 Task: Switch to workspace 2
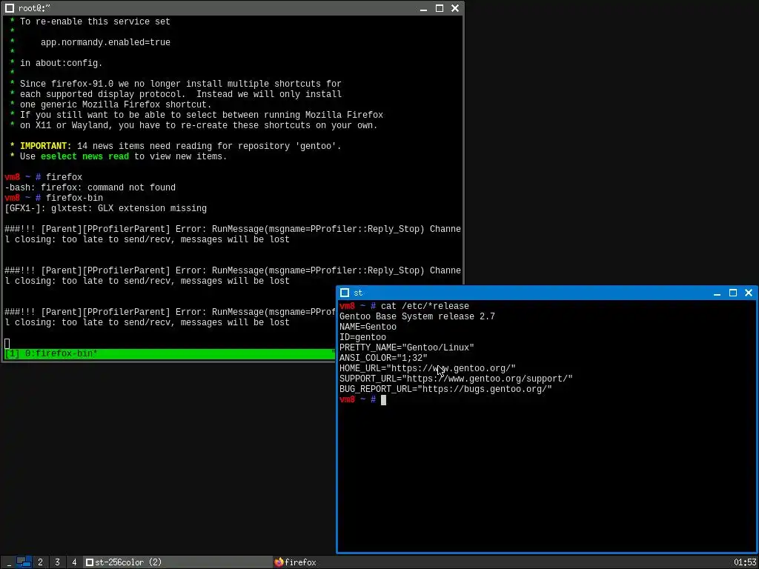coord(40,562)
